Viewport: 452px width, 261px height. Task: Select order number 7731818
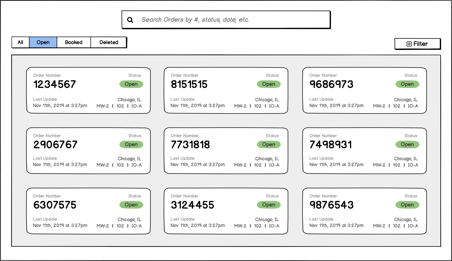(190, 145)
